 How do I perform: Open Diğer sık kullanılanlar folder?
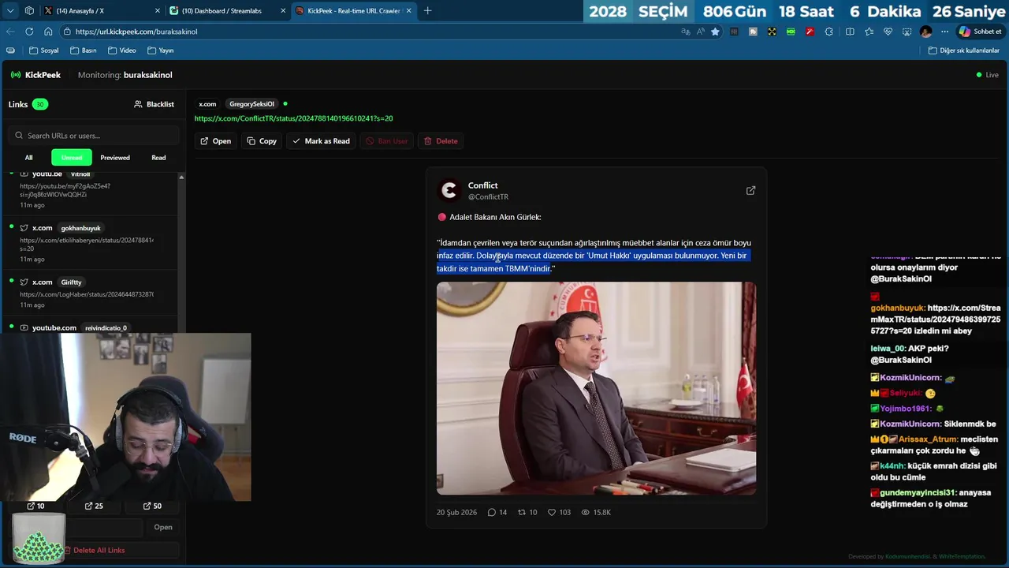click(963, 50)
